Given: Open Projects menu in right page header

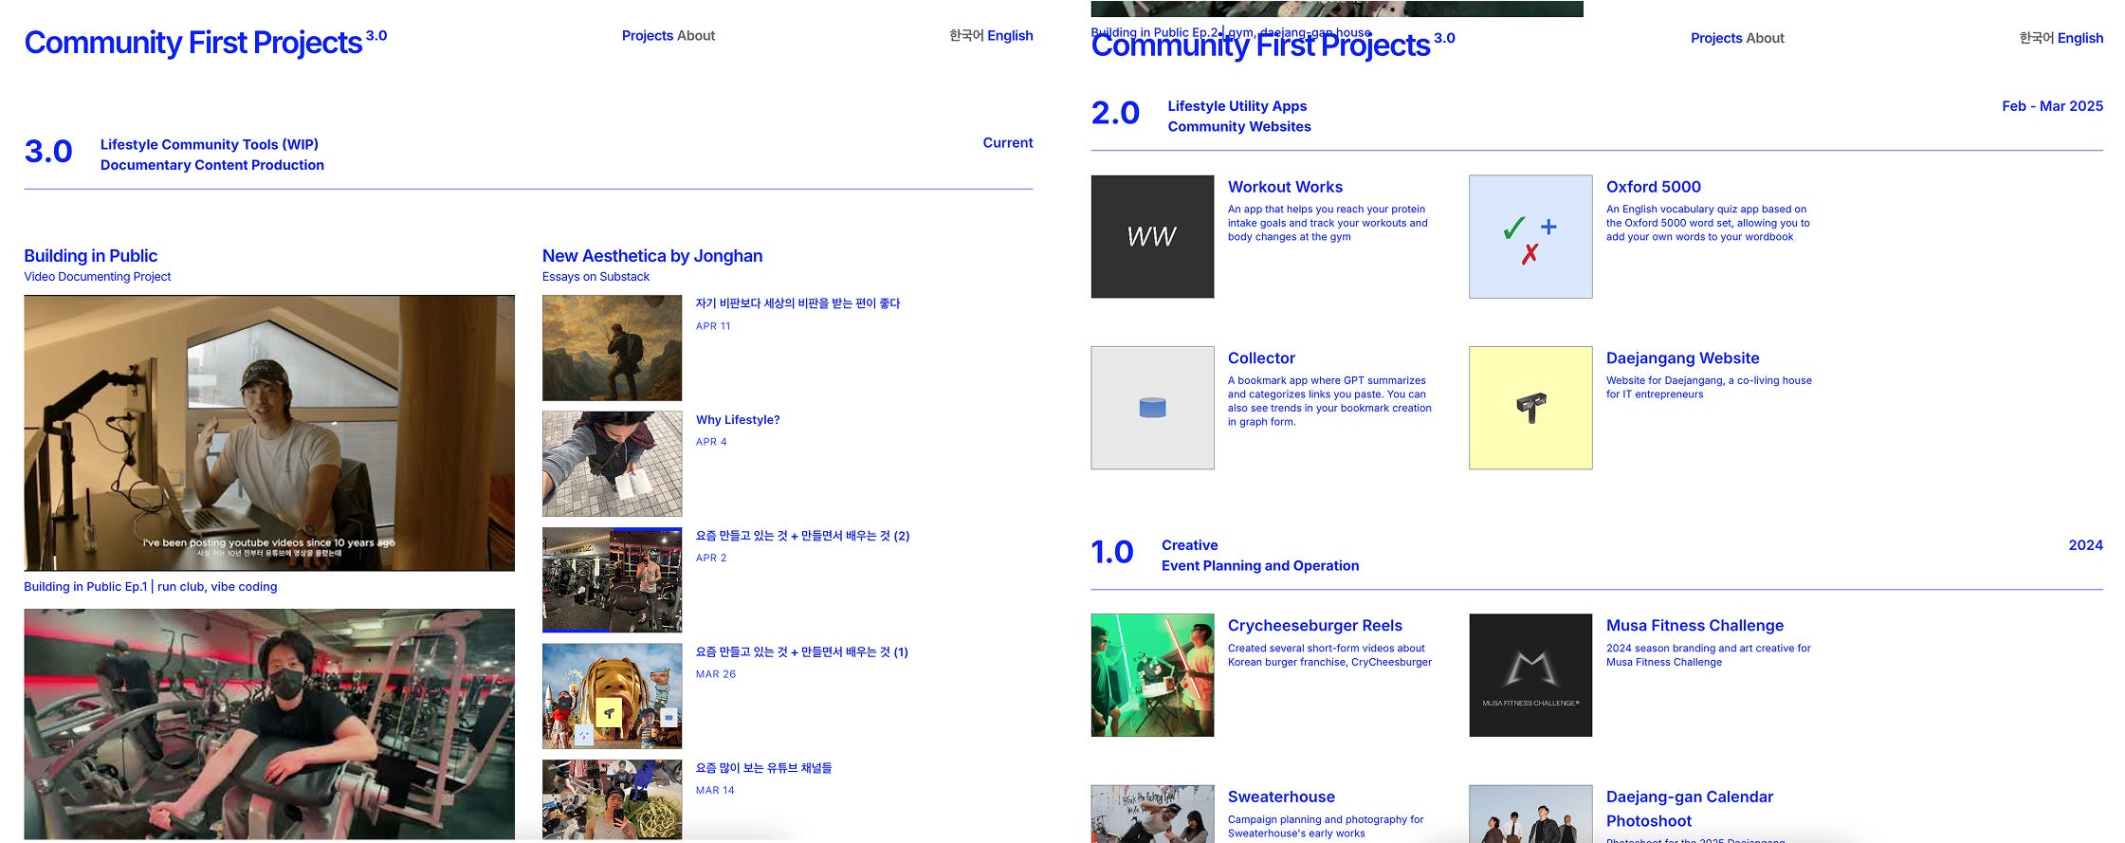Looking at the screenshot, I should pos(1716,38).
